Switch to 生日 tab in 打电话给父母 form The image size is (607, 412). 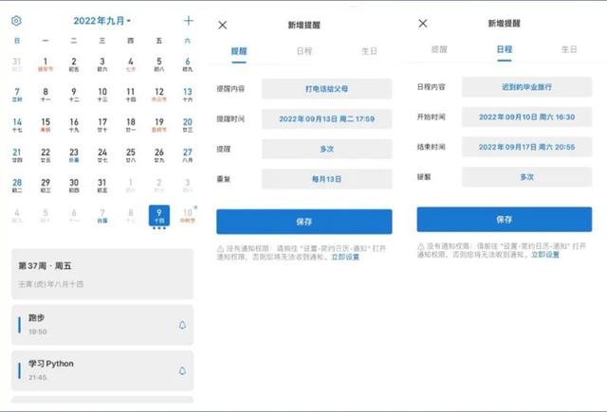point(369,51)
